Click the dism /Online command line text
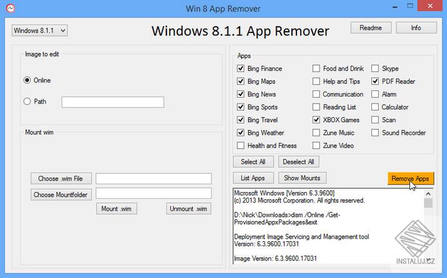The width and height of the screenshot is (447, 278). coord(287,219)
